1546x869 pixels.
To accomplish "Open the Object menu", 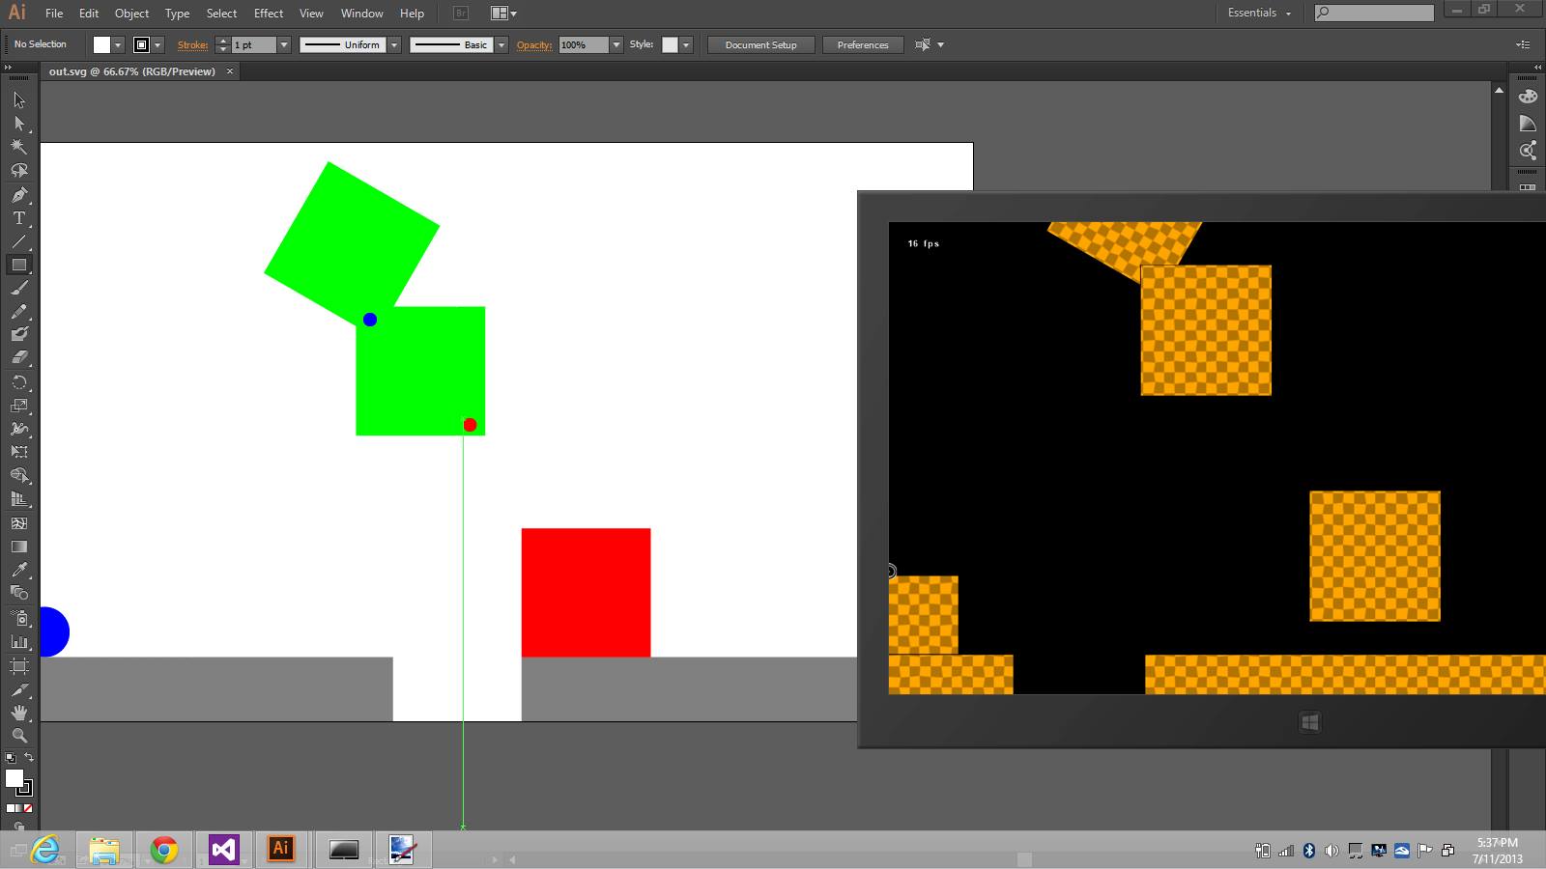I will click(x=131, y=14).
